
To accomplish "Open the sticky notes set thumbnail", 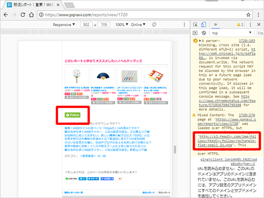I will (x=156, y=76).
